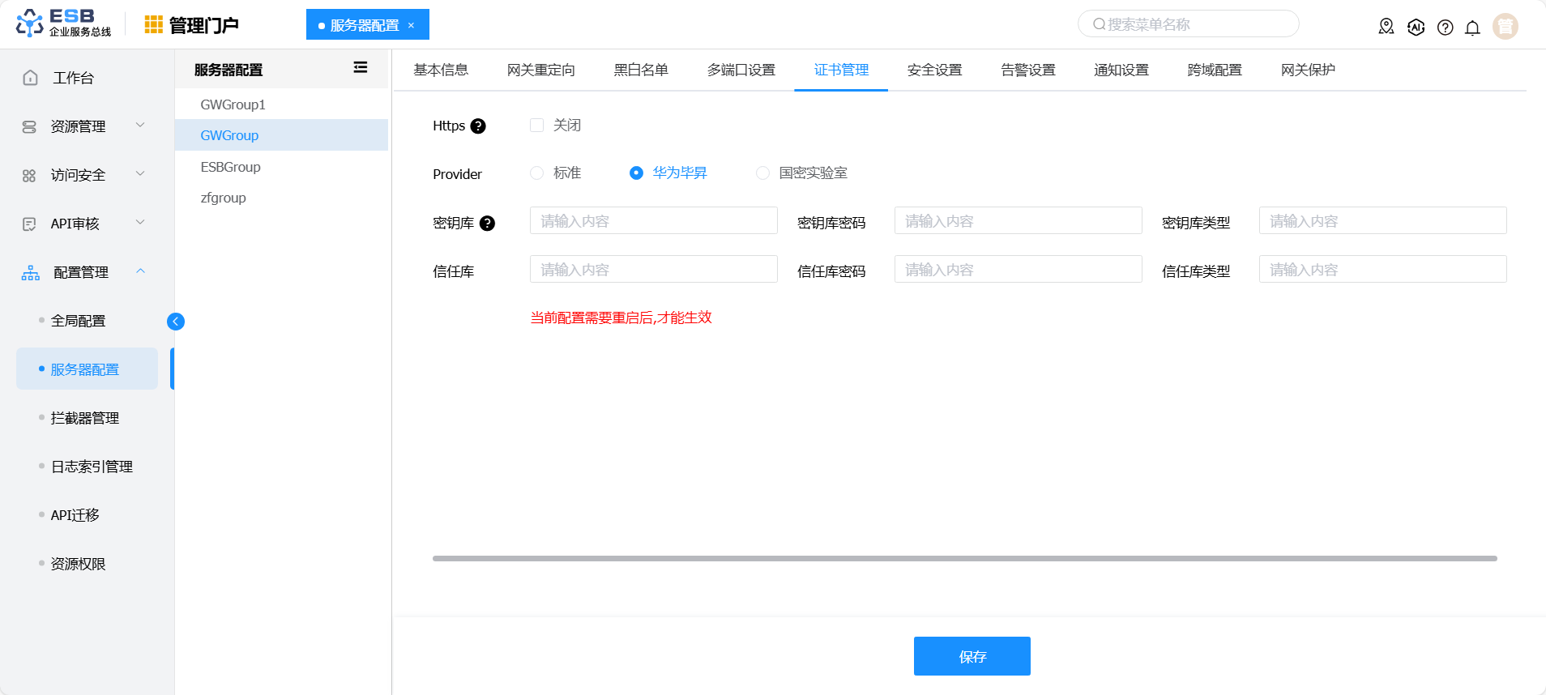The width and height of the screenshot is (1546, 695).
Task: Switch to the 黑白名单 tab
Action: tap(640, 70)
